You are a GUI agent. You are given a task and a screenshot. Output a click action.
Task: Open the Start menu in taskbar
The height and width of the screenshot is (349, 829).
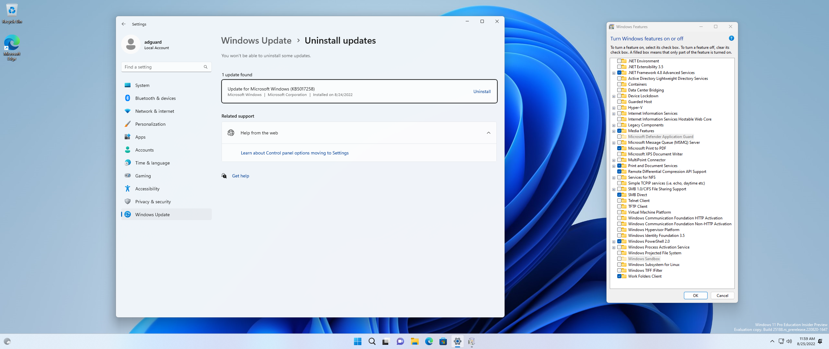point(358,341)
